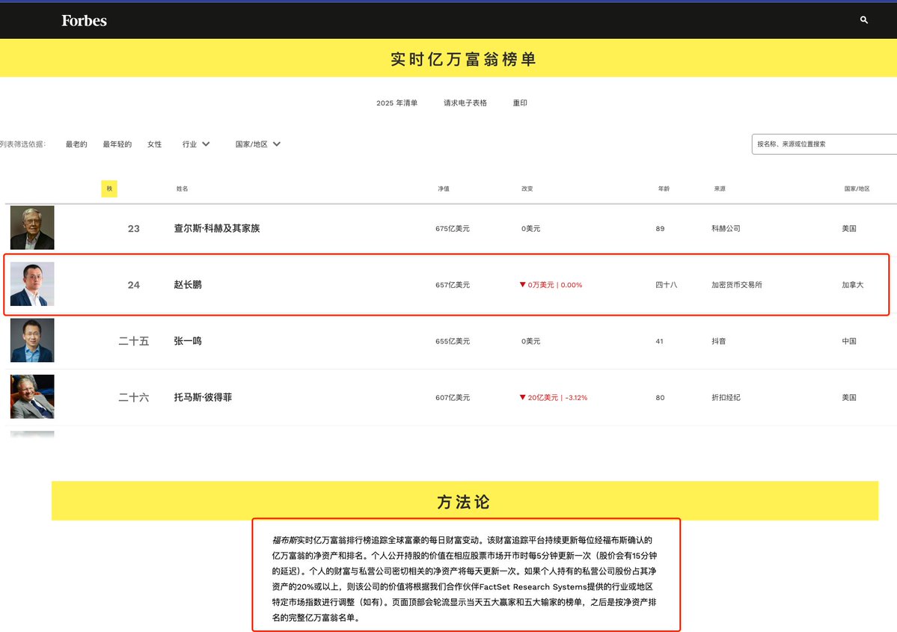Click 请求电子表格 link

pyautogui.click(x=465, y=103)
